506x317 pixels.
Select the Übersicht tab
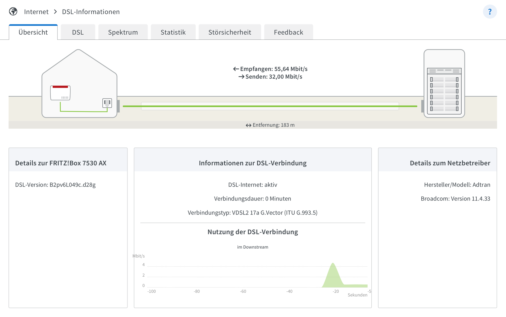point(33,32)
